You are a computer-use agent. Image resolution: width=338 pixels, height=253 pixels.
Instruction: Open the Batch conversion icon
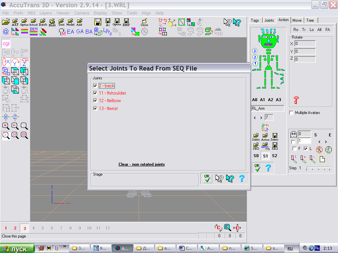[x=43, y=22]
